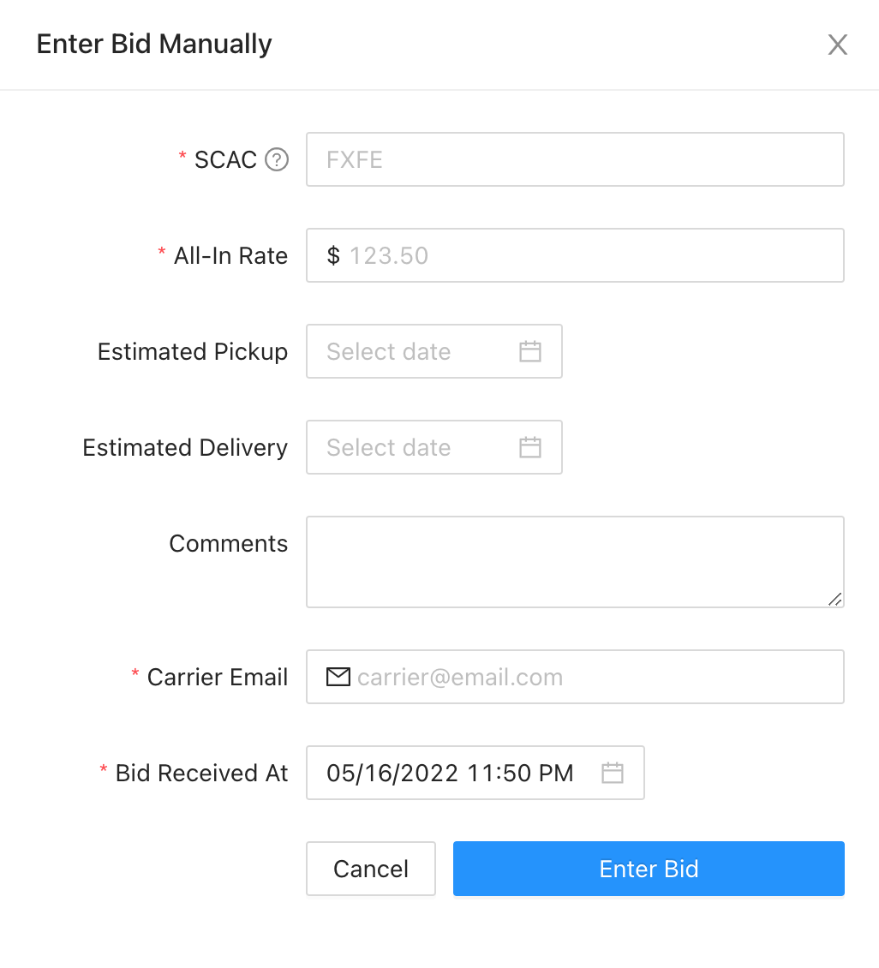The image size is (879, 968).
Task: Close the Enter Bid Manually dialog
Action: pos(837,45)
